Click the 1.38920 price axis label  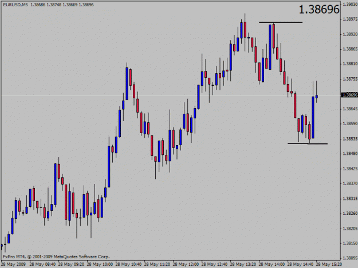[350, 34]
